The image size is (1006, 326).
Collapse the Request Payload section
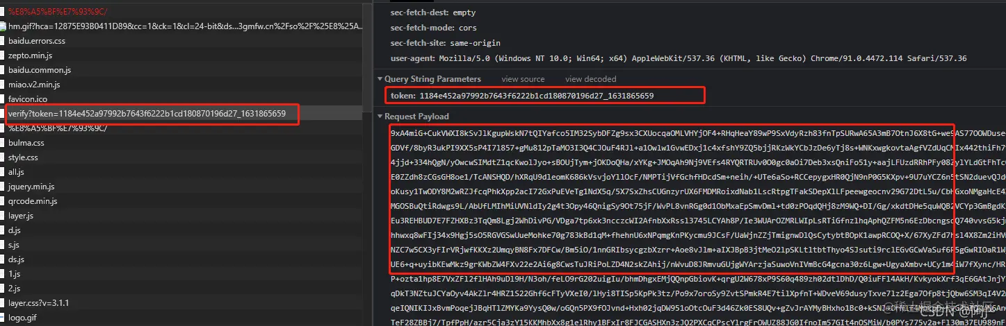380,117
